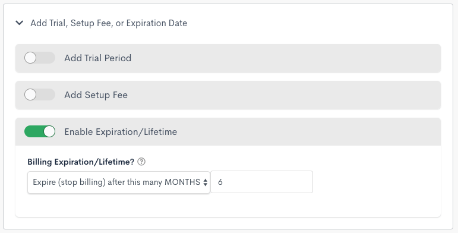Click the "Add Setup Fee" label text
The image size is (458, 233).
(96, 95)
